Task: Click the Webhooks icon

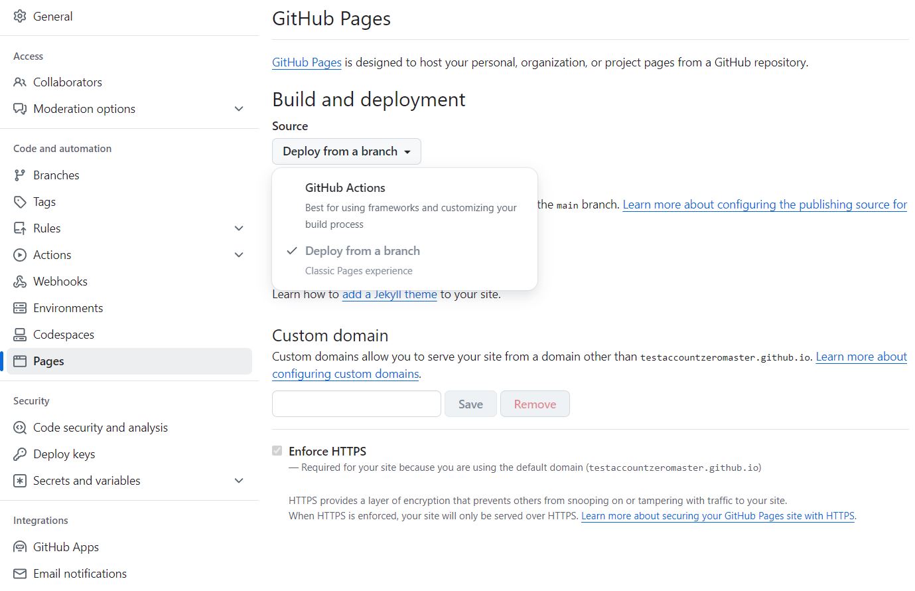Action: tap(20, 282)
